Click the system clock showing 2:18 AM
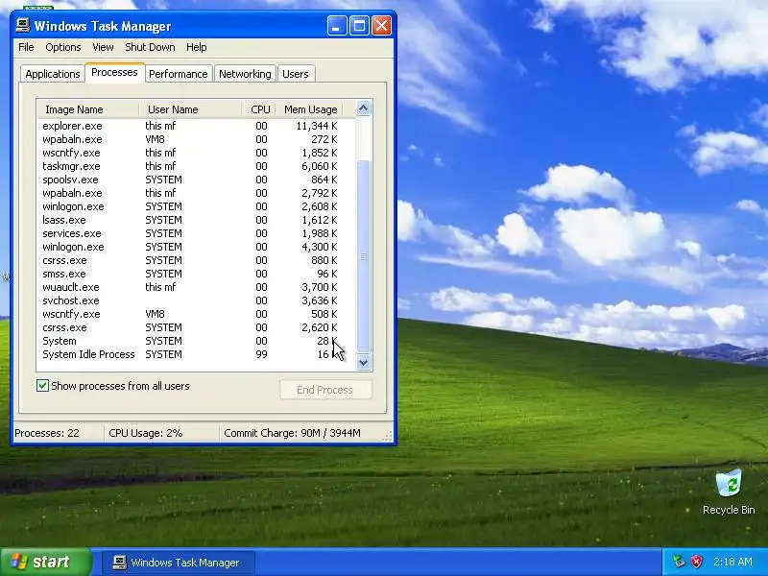The width and height of the screenshot is (768, 576). point(732,562)
